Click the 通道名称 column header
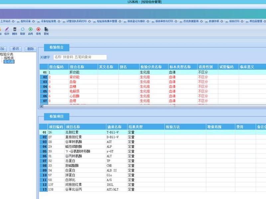 [x=117, y=127]
